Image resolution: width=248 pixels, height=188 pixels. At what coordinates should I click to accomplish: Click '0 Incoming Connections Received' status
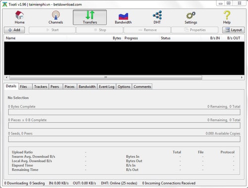click(169, 183)
